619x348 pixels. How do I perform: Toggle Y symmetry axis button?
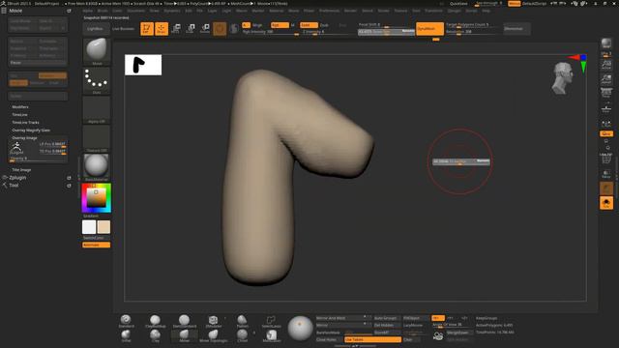click(x=450, y=318)
